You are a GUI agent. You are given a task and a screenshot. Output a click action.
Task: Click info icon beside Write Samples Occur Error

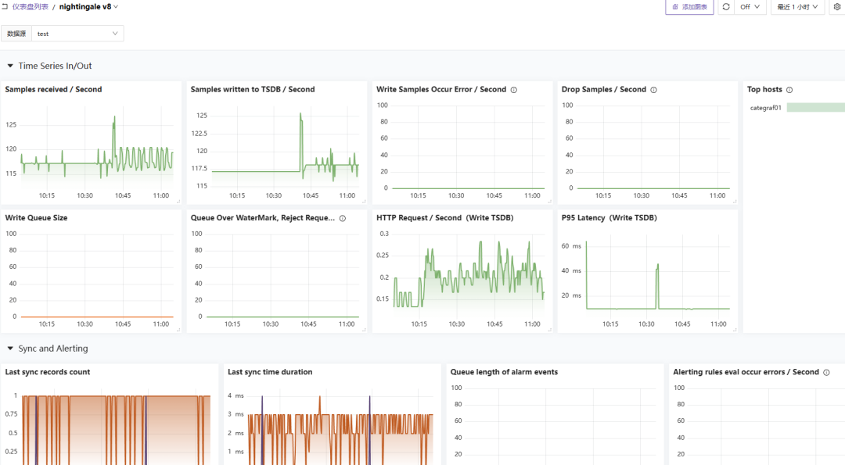513,90
